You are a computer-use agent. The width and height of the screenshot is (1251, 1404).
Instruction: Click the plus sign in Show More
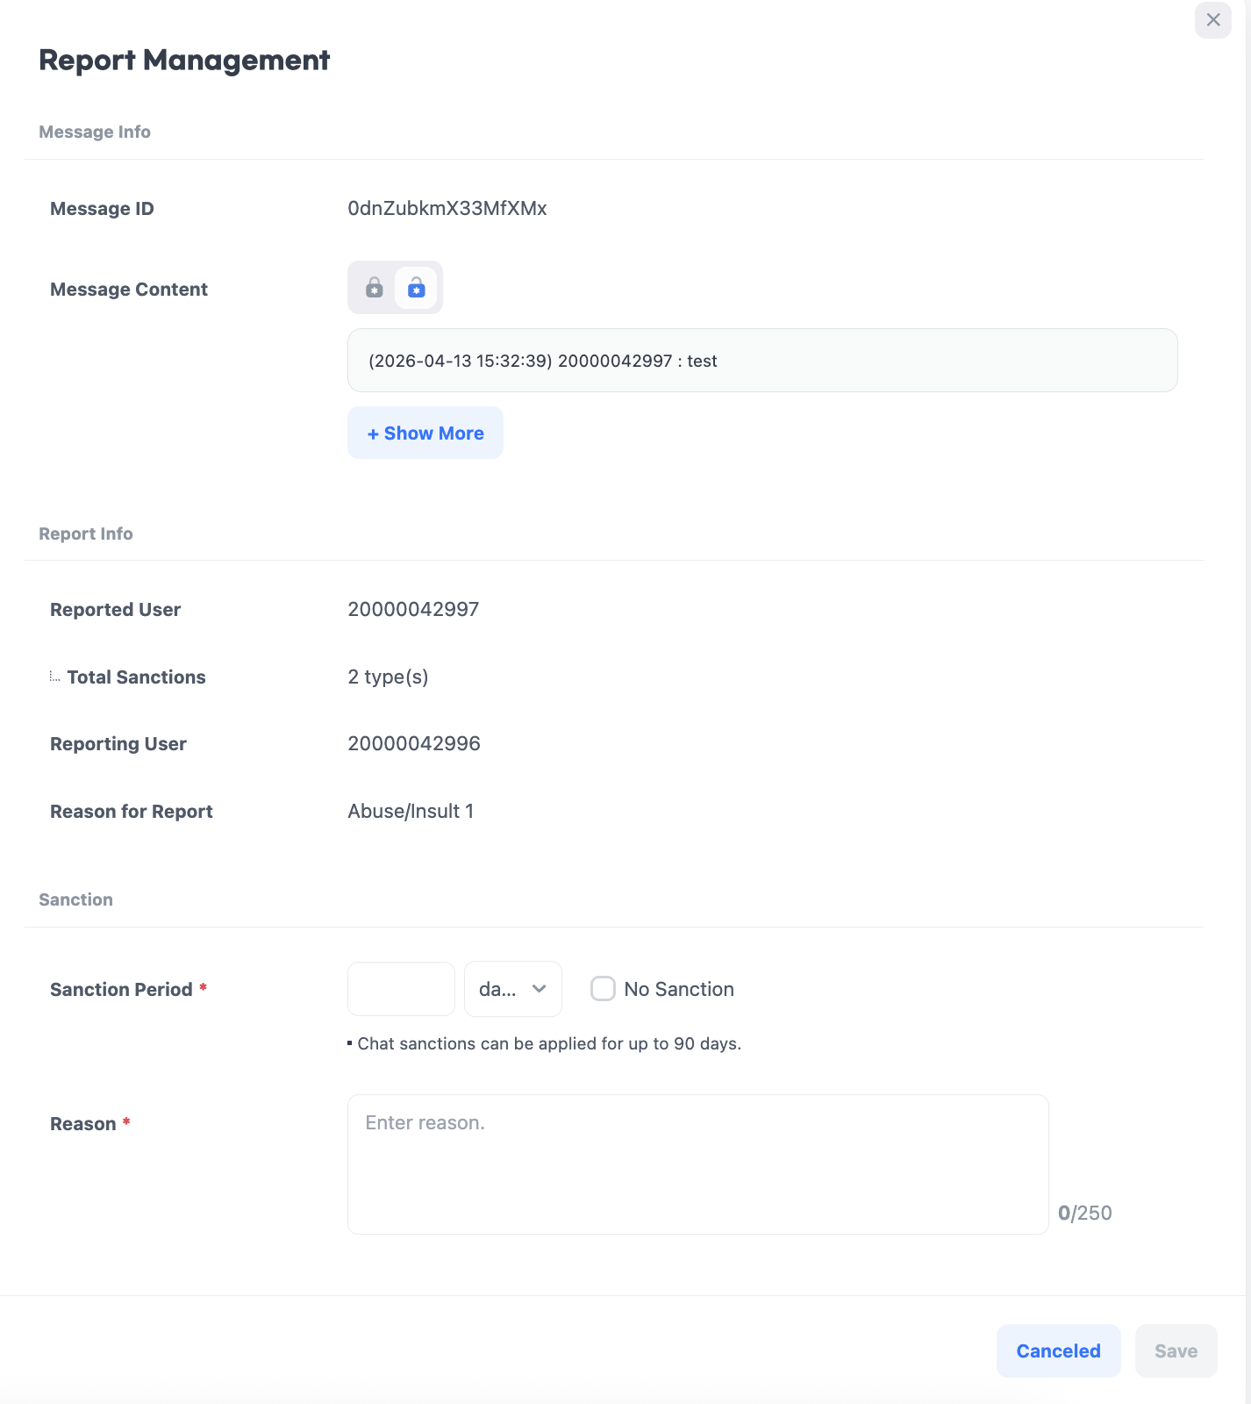(373, 433)
